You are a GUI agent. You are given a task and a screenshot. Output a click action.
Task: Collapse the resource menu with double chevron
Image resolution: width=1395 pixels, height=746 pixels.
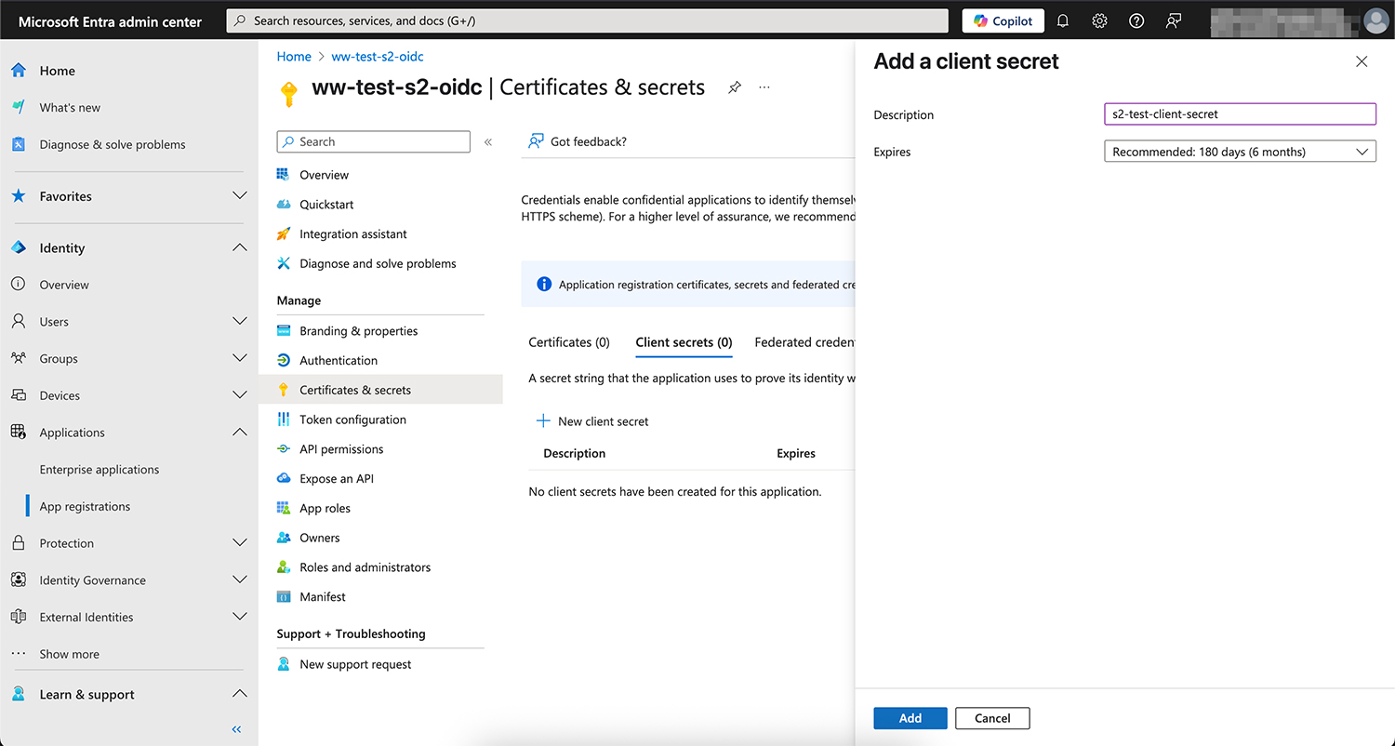coord(488,142)
